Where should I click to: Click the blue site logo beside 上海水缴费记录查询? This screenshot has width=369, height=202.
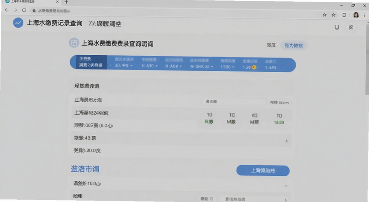point(18,23)
